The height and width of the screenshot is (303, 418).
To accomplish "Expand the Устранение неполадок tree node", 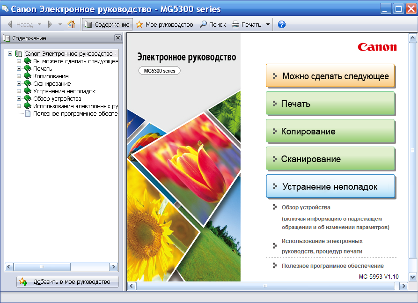I will [19, 91].
